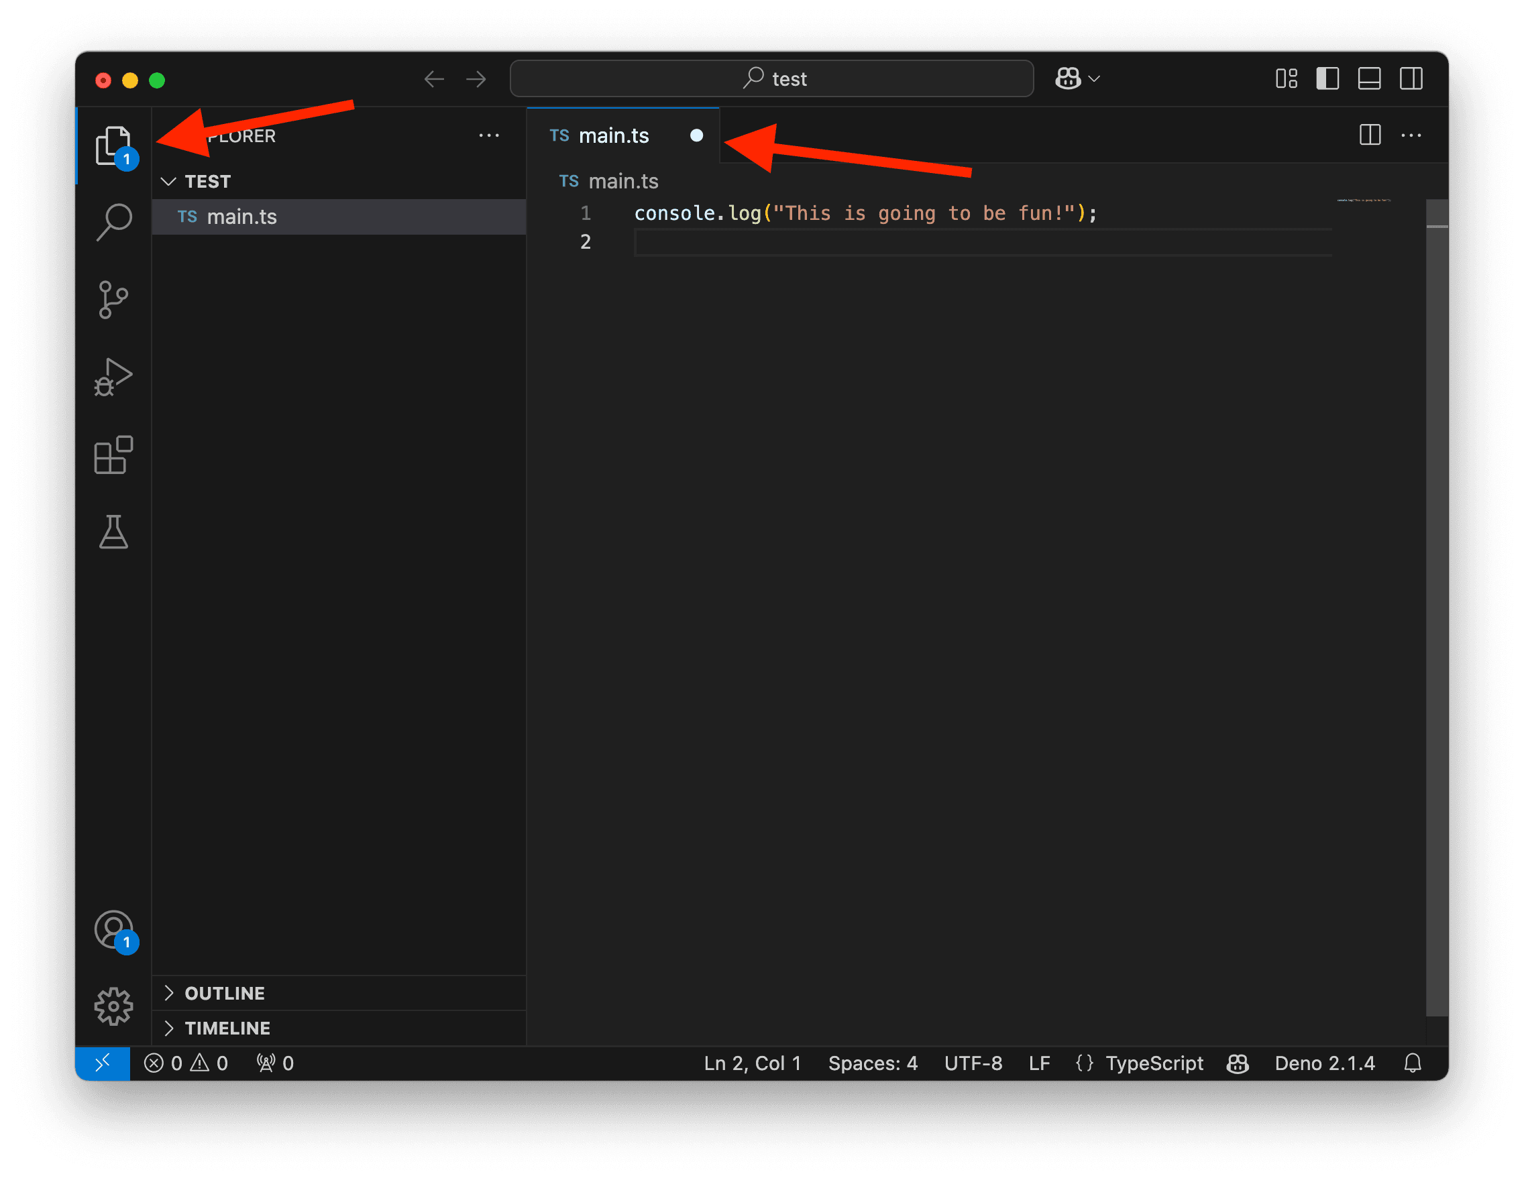
Task: Toggle the secondary sidebar
Action: click(1411, 79)
